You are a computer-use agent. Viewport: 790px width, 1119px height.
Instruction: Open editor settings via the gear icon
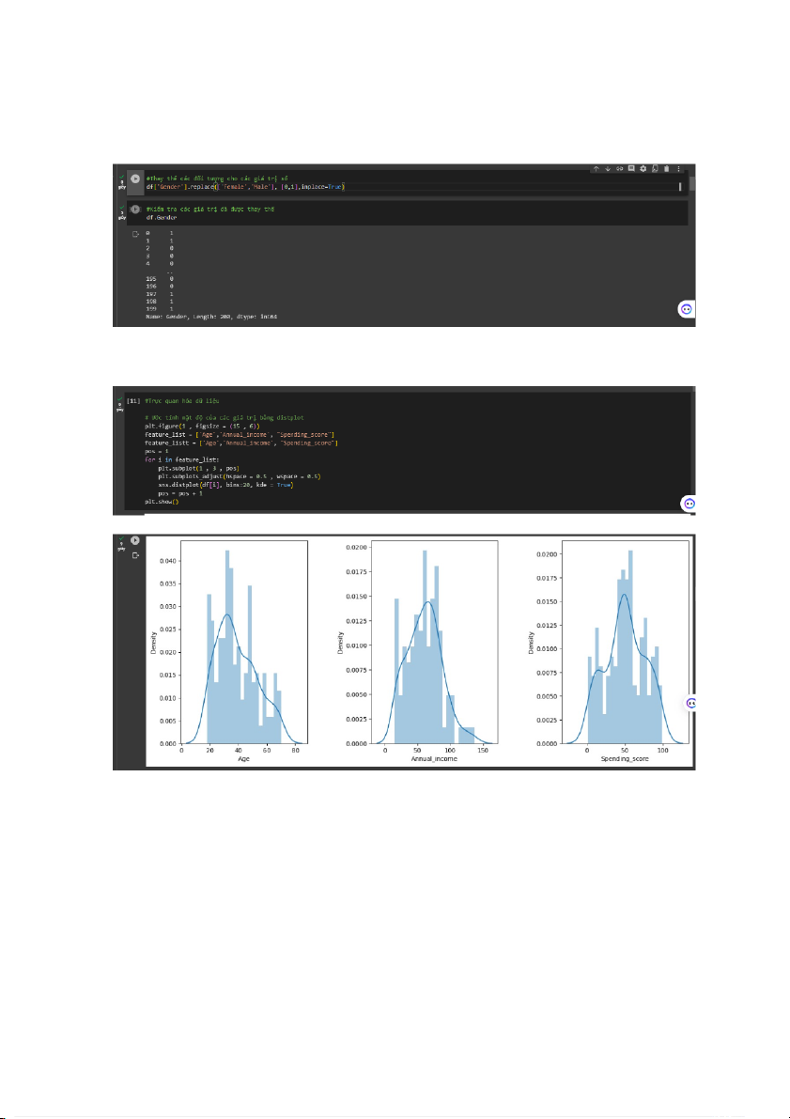click(x=643, y=169)
